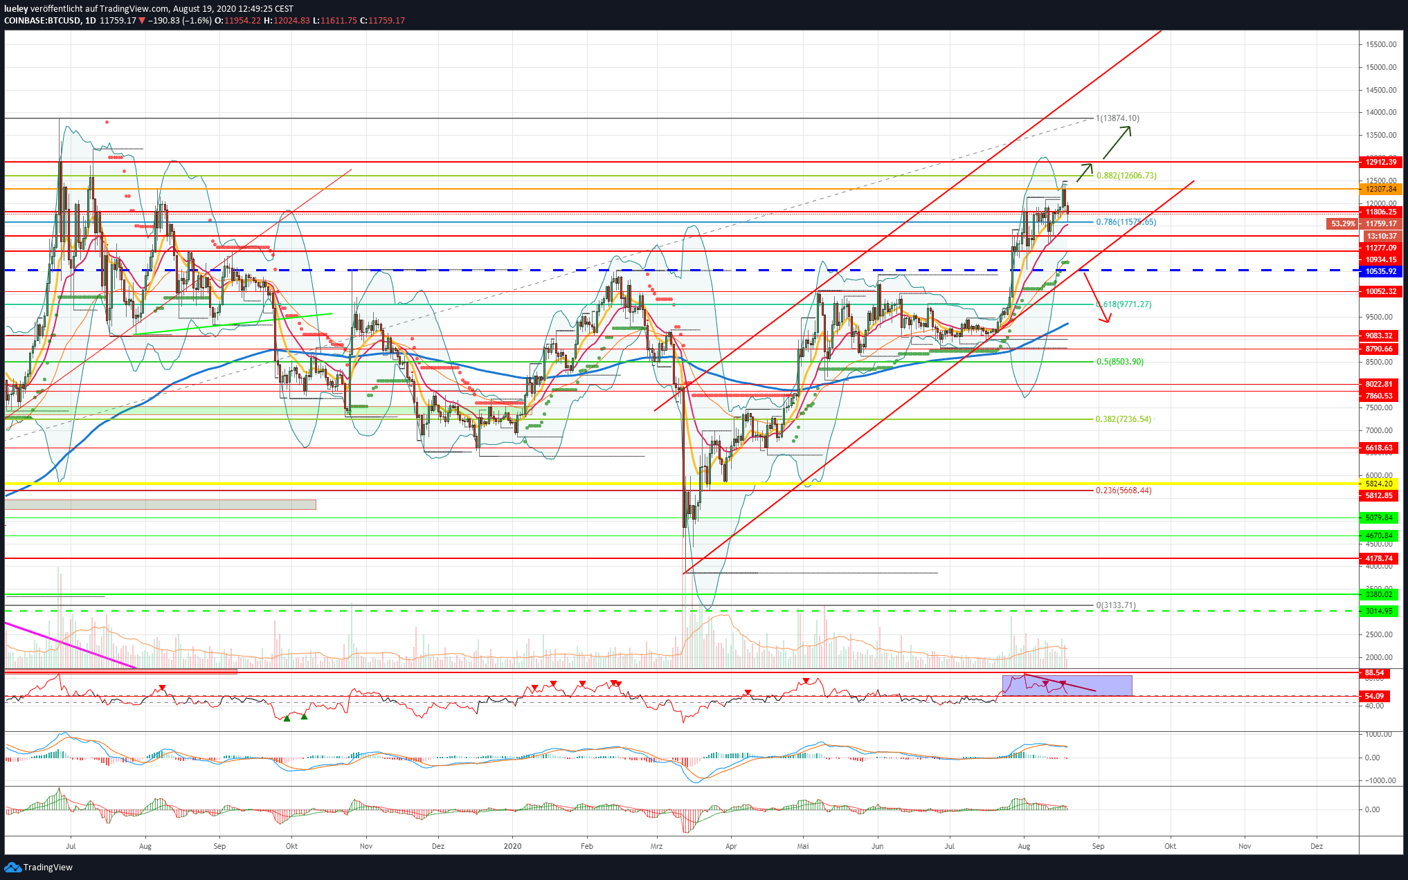Click the green 3014.95 price level label

(x=1379, y=611)
